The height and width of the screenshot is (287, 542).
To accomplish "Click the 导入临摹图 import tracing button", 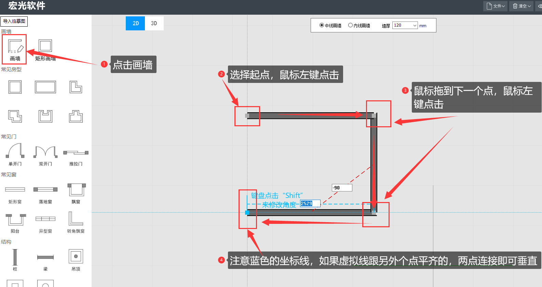I will (x=14, y=21).
